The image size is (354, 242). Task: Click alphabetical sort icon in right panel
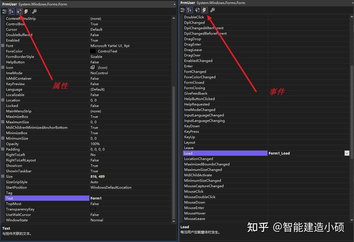click(x=190, y=10)
